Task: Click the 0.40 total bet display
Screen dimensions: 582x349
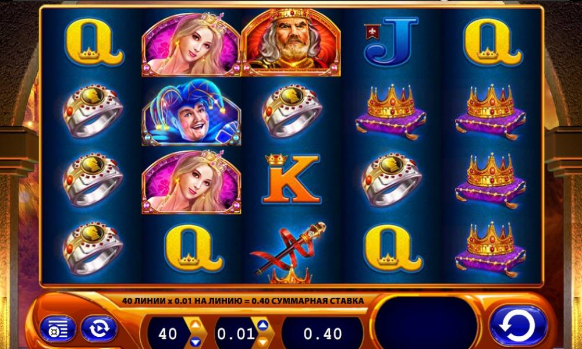Action: (x=322, y=334)
